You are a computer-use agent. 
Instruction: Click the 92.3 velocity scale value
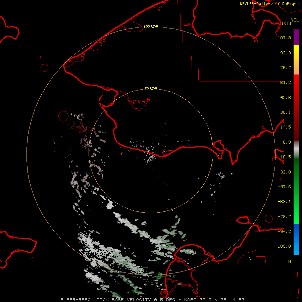tap(286, 53)
